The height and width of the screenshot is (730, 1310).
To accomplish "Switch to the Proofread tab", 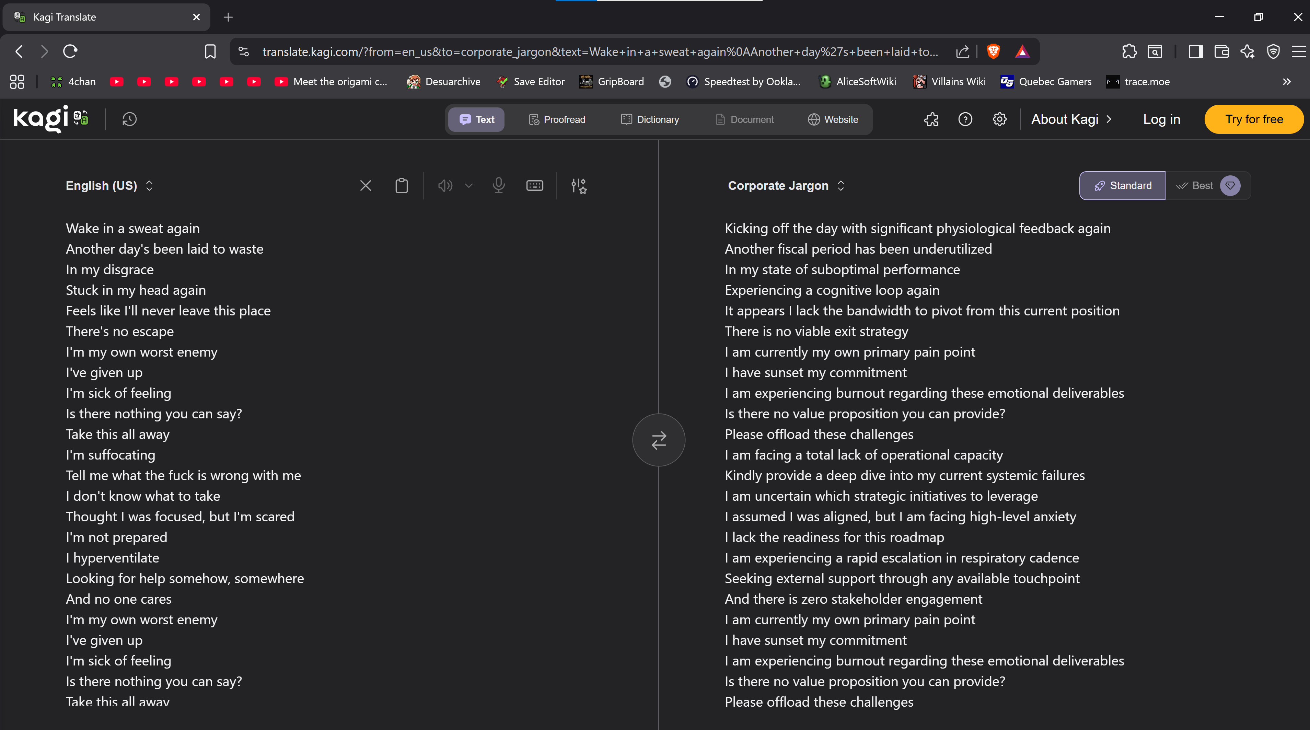I will click(557, 119).
